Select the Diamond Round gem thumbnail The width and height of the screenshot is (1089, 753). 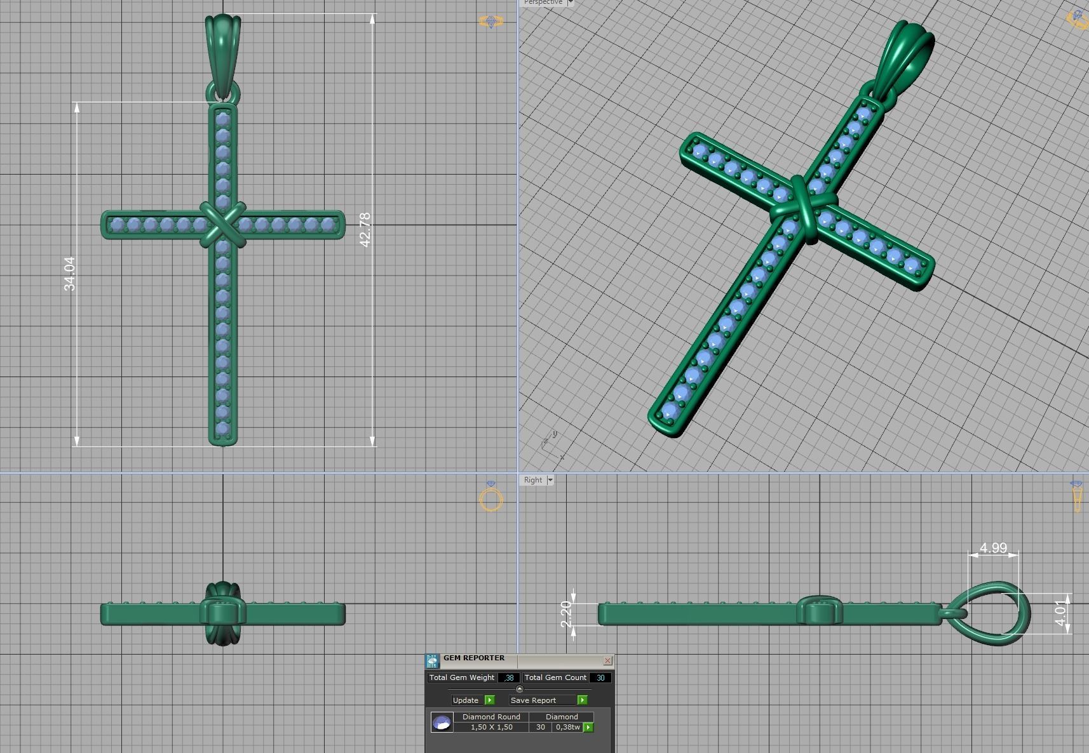(442, 722)
